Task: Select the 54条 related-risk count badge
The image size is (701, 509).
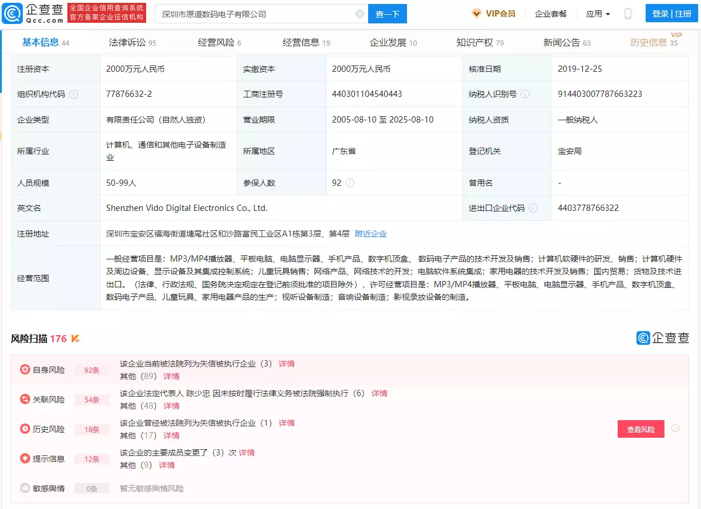Action: (92, 400)
